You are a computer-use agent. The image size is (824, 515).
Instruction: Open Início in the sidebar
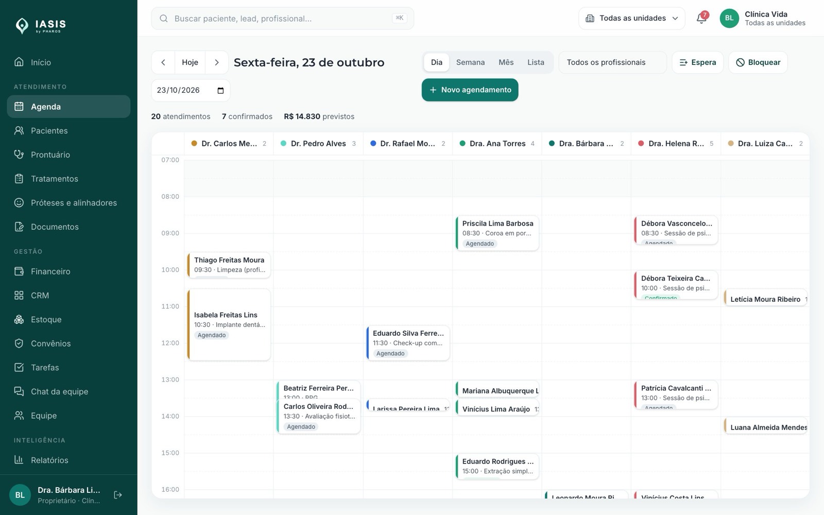[x=68, y=62]
